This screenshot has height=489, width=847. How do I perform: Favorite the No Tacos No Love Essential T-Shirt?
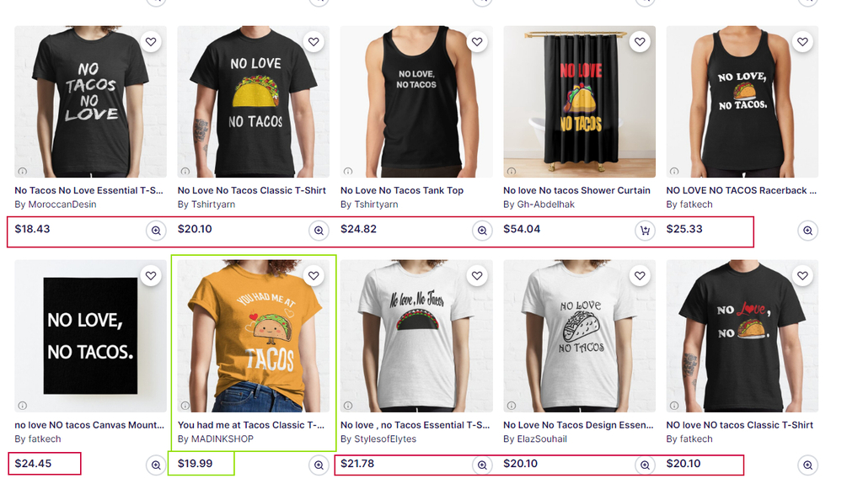point(151,41)
